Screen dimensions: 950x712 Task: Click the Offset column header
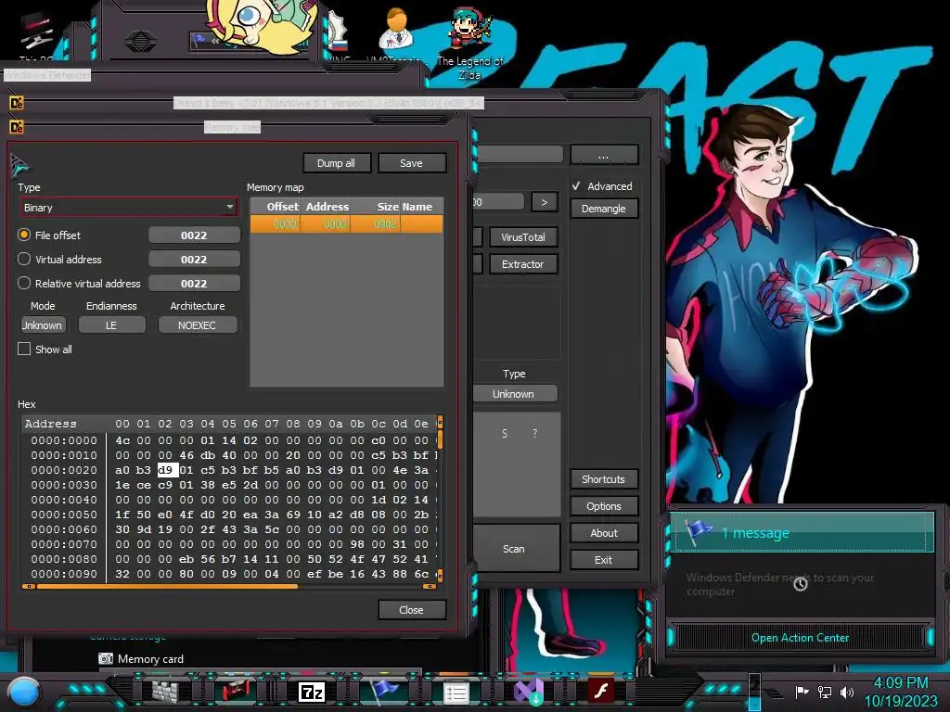(x=275, y=207)
